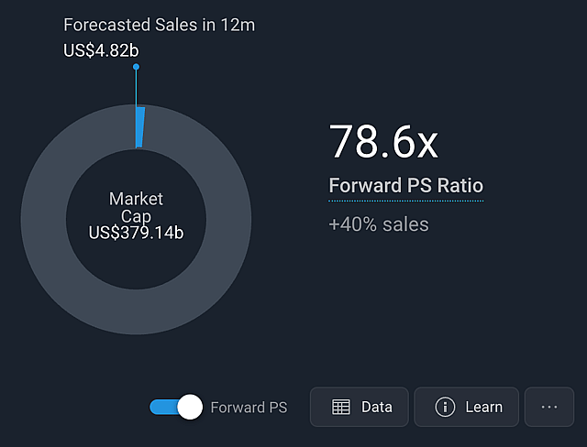
Task: Click the info circle icon
Action: click(445, 407)
